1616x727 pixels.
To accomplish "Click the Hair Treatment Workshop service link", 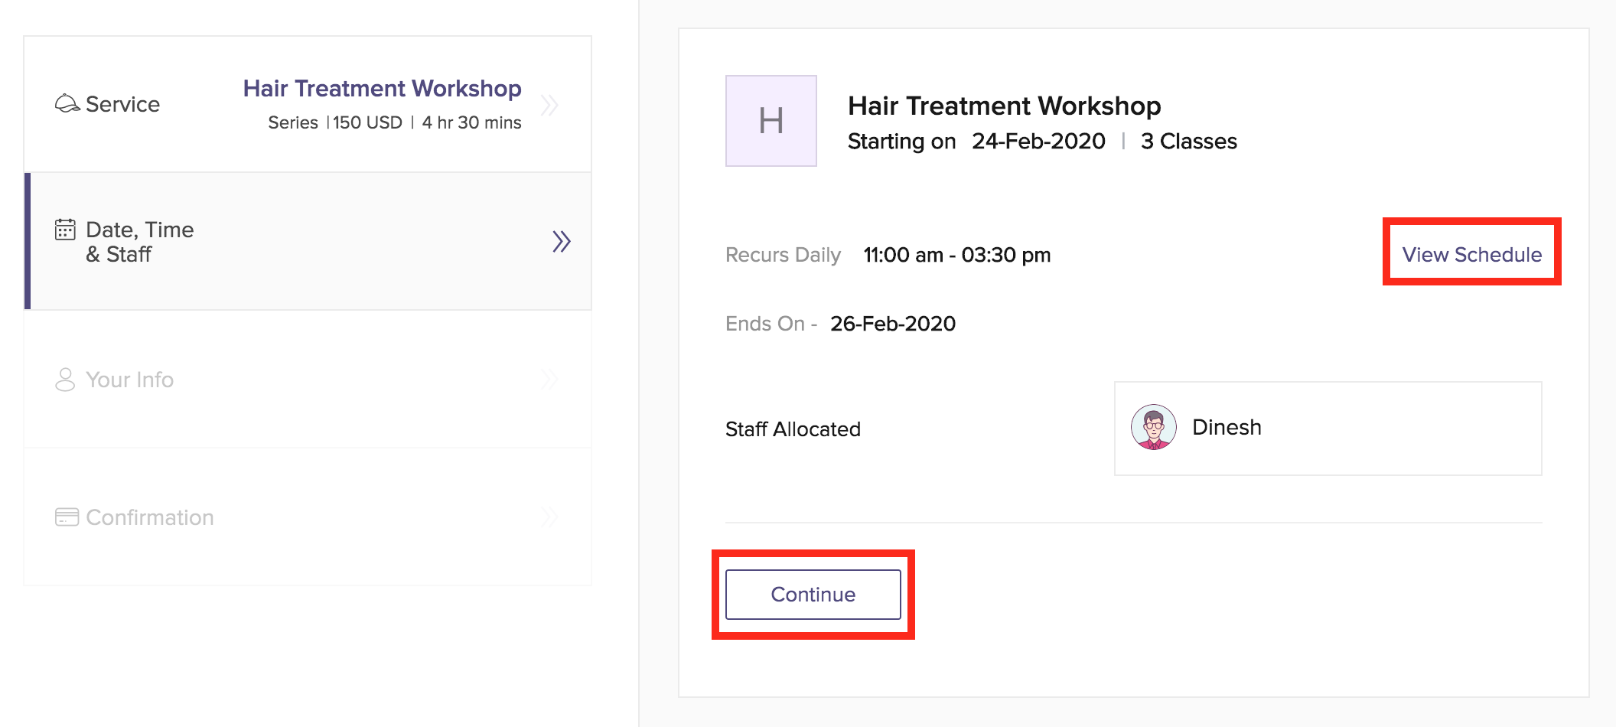I will (x=382, y=89).
